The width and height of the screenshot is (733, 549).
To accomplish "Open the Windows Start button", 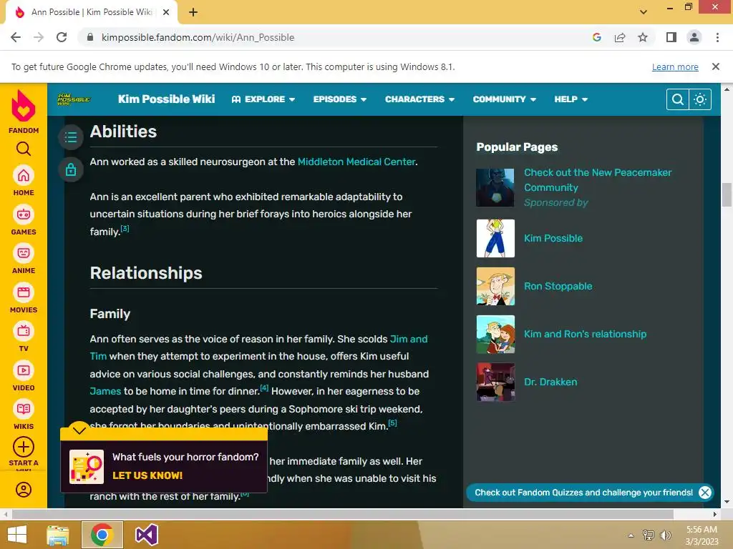I will [x=17, y=535].
